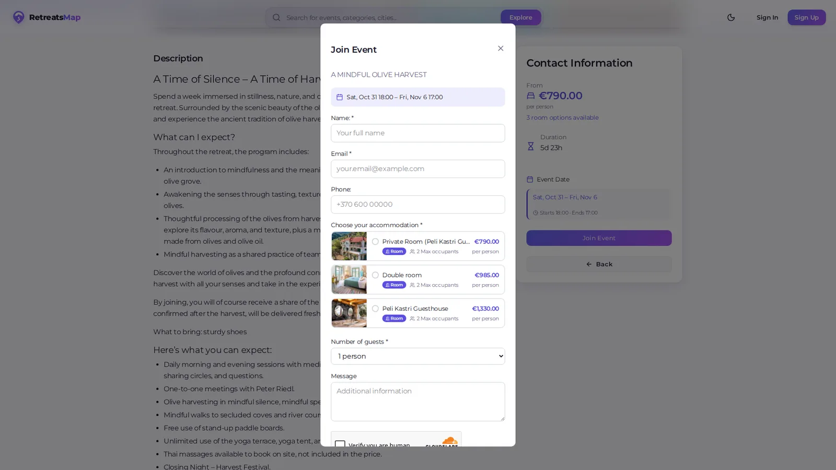Open the Number of guests dropdown
Image resolution: width=836 pixels, height=470 pixels.
click(x=418, y=356)
